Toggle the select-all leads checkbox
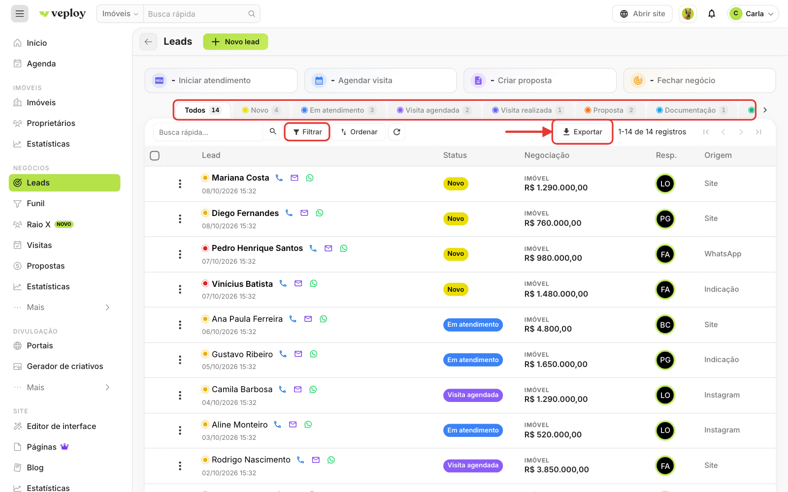788x492 pixels. (x=155, y=155)
